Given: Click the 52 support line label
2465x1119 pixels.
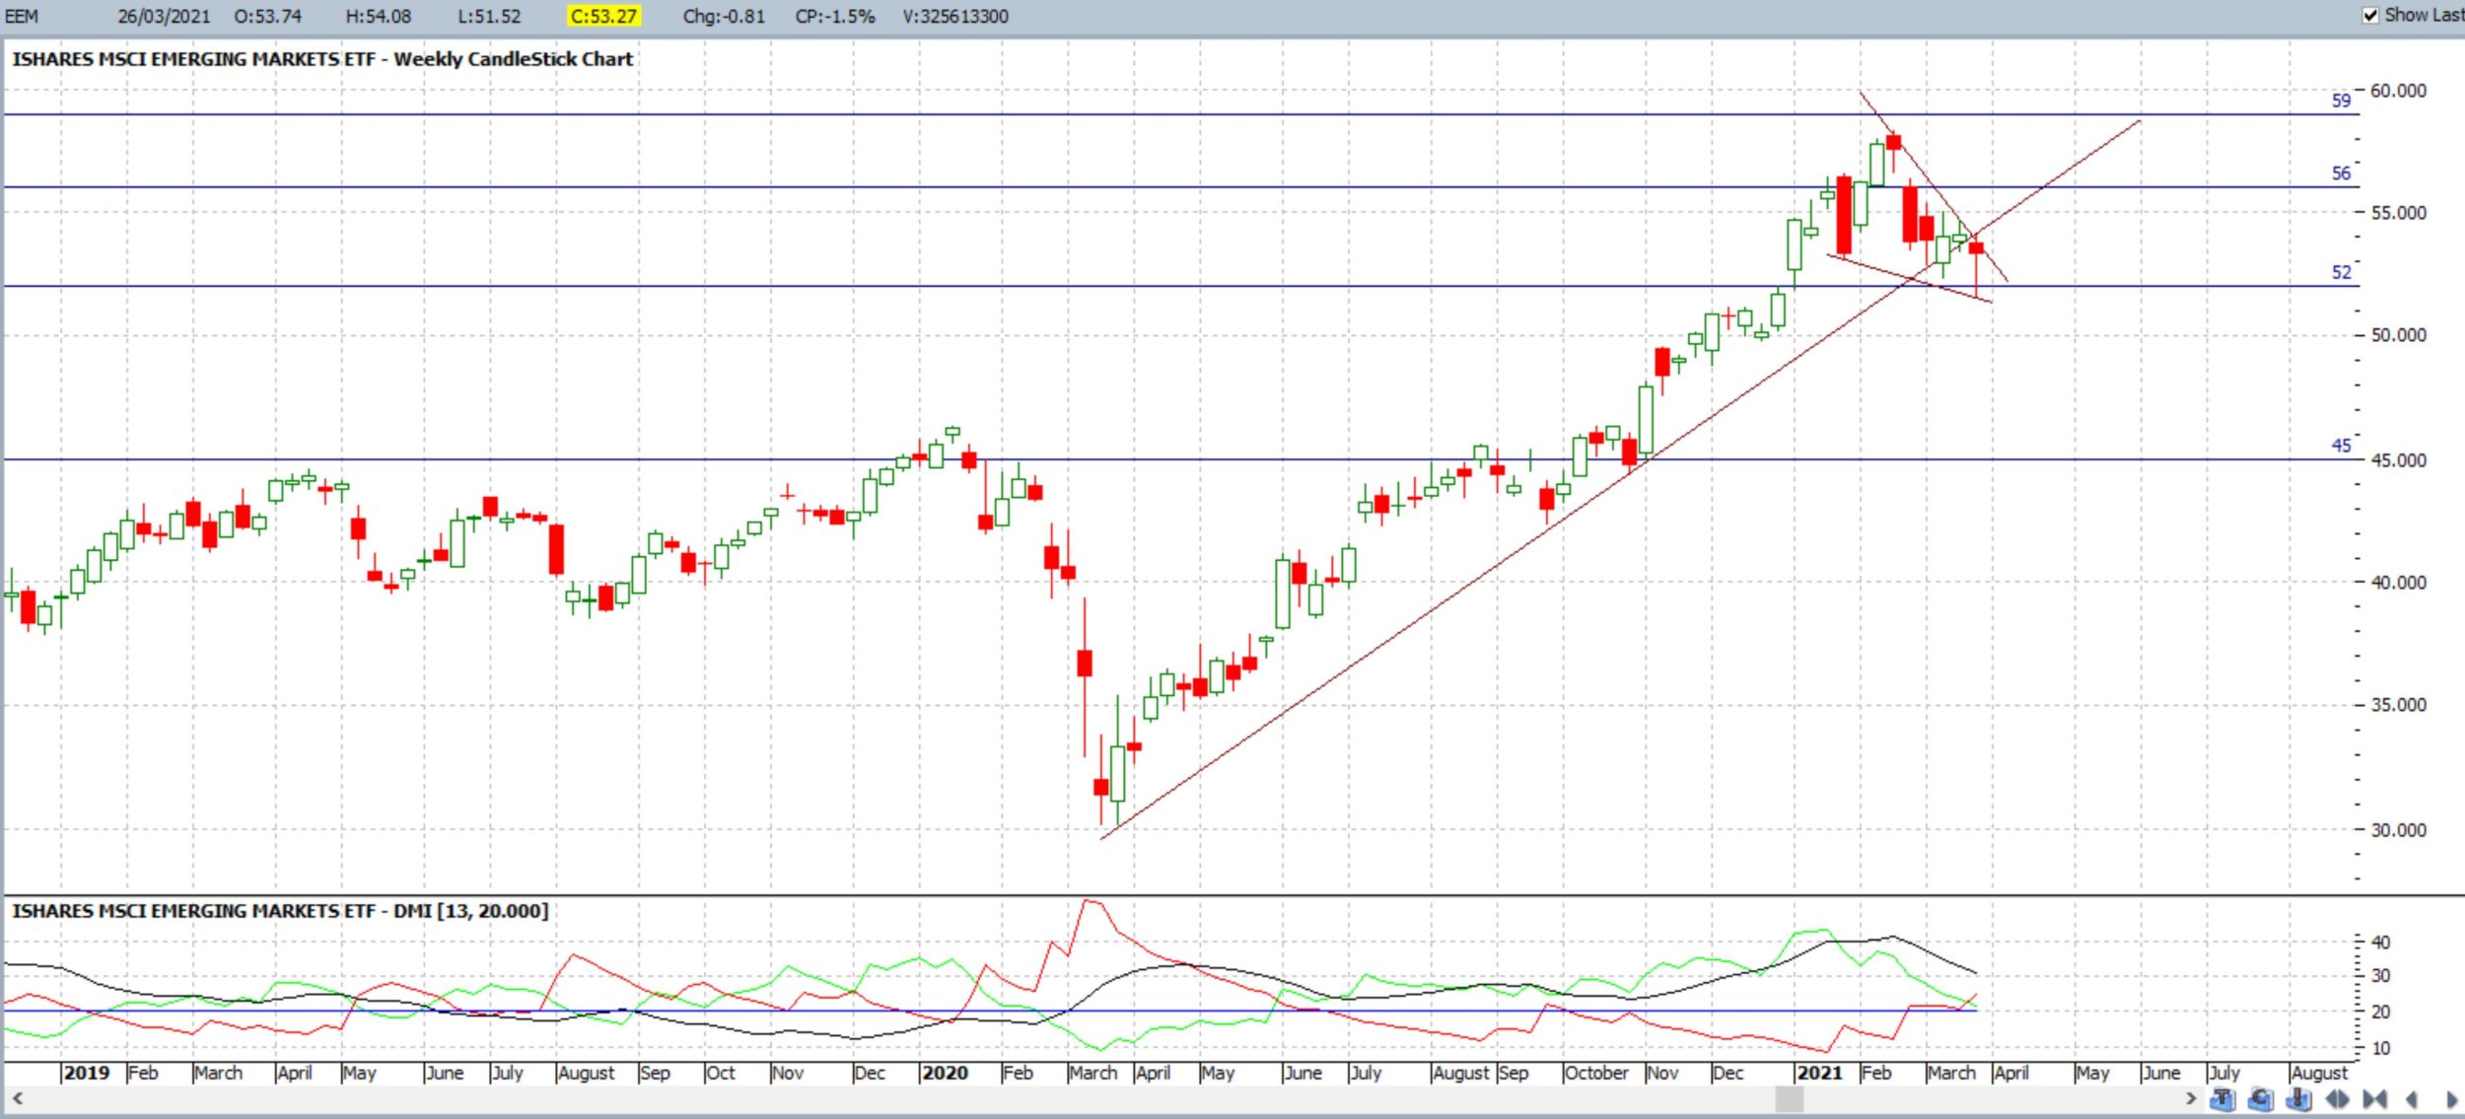Looking at the screenshot, I should click(2341, 272).
